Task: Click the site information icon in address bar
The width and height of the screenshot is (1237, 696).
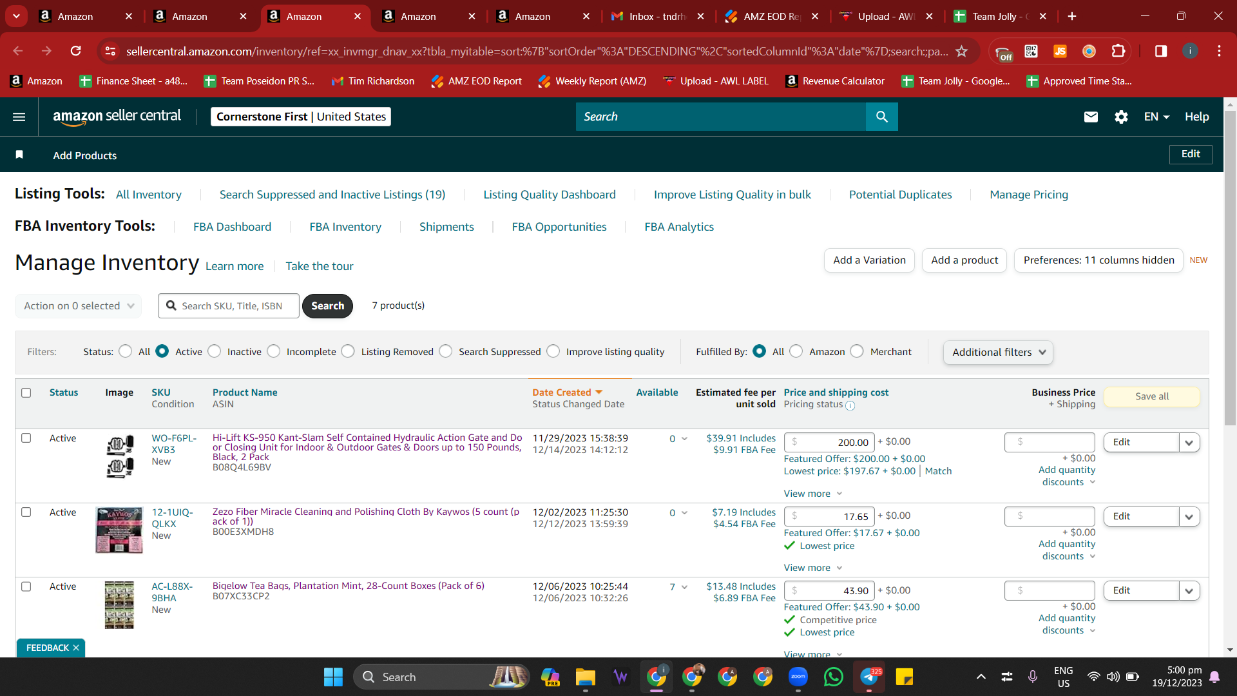Action: [x=111, y=51]
